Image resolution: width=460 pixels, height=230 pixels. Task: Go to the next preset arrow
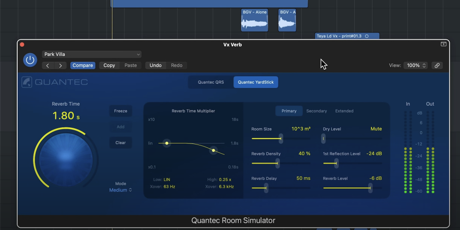[x=60, y=65]
